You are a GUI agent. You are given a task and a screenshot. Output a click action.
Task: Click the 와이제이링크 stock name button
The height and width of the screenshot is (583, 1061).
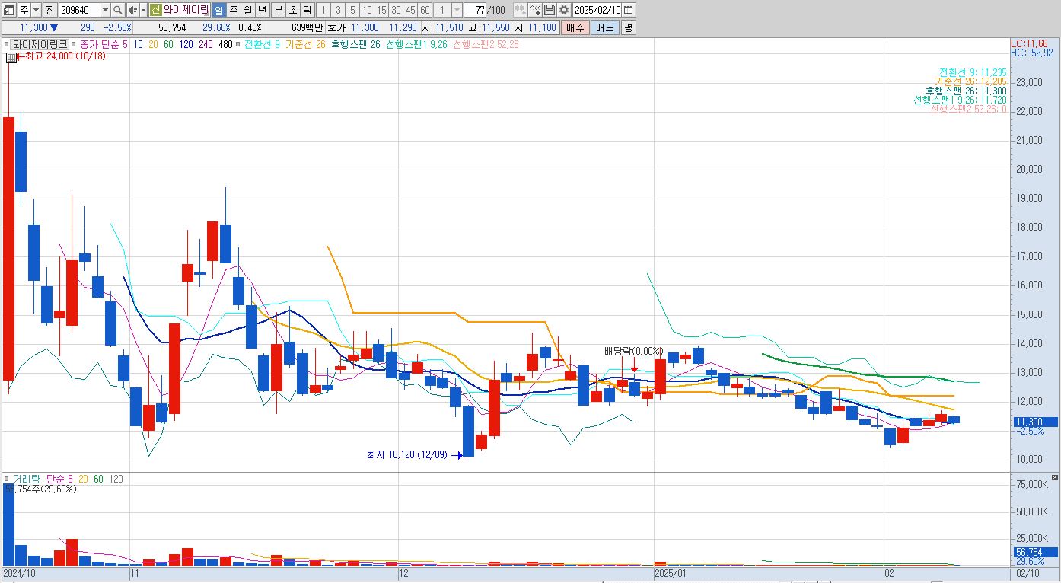pos(186,10)
